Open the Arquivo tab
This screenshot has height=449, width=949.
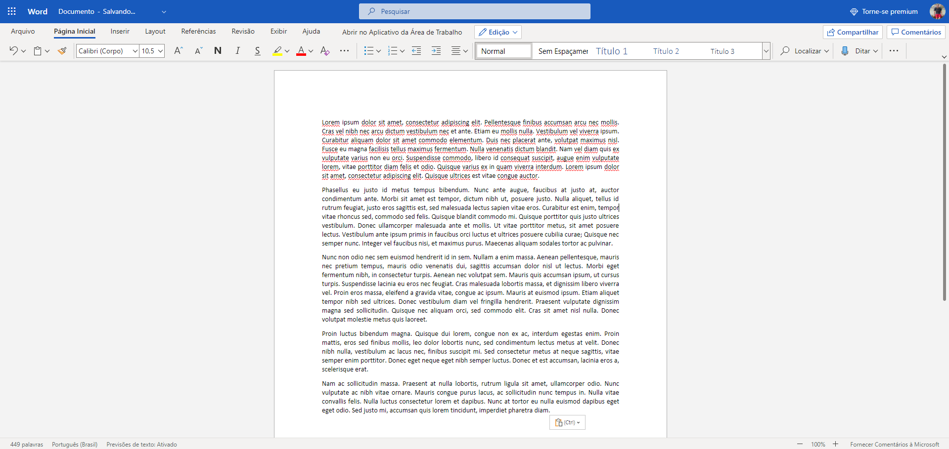tap(23, 32)
